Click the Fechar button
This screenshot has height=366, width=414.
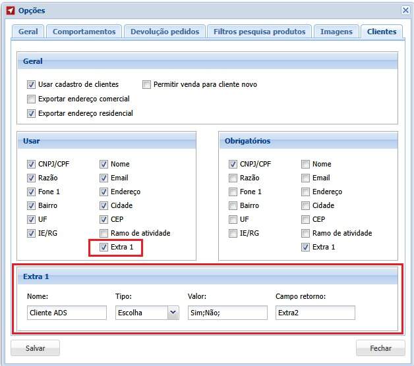380,348
